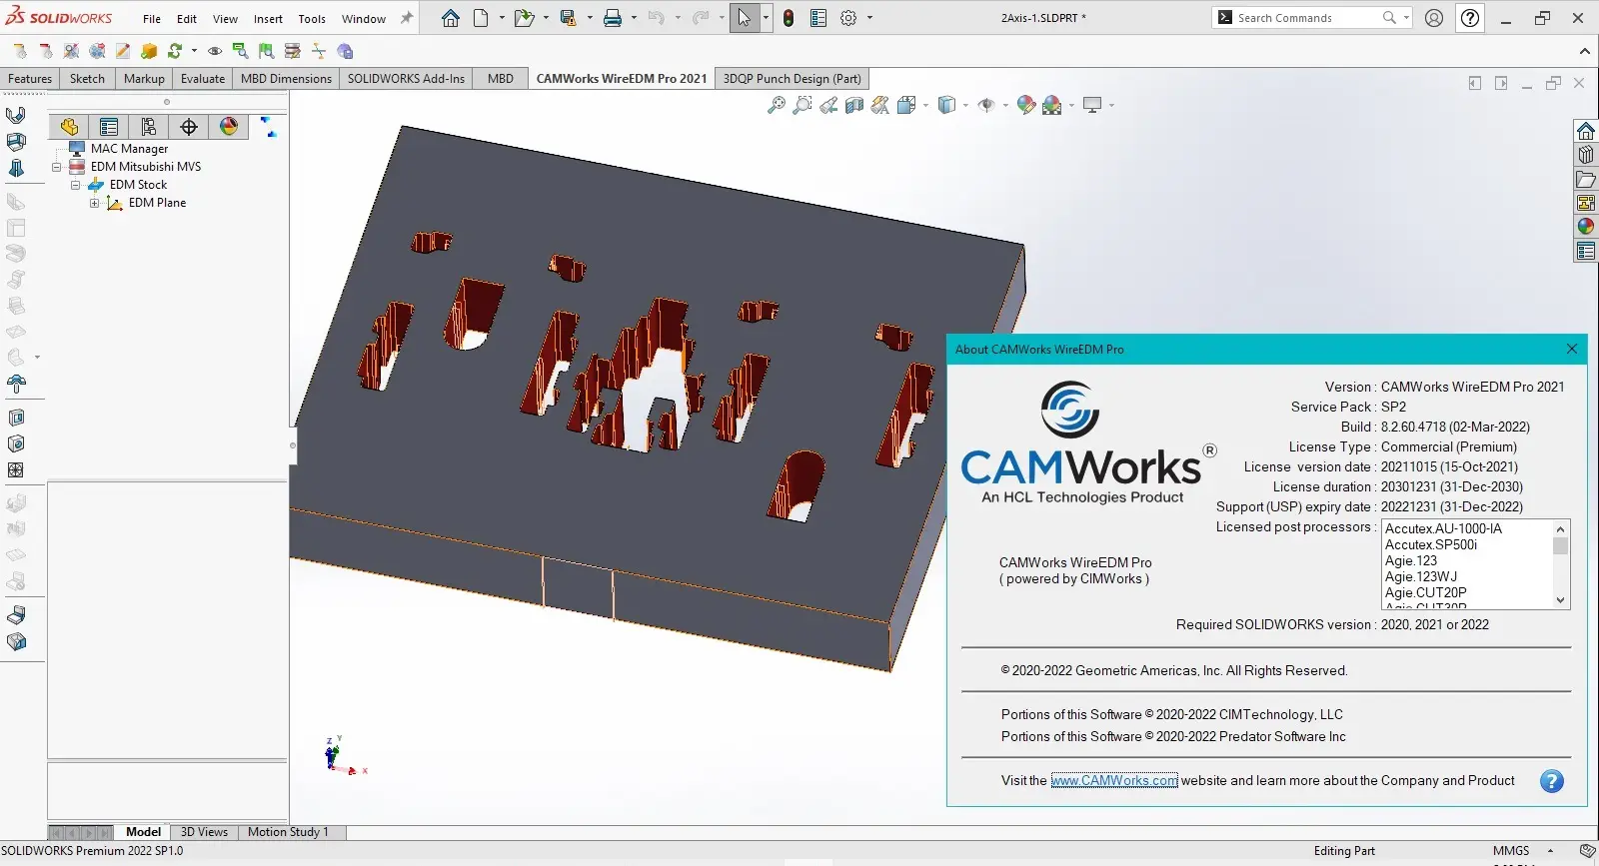Open the Save dropdown arrow
The image size is (1599, 866).
590,18
